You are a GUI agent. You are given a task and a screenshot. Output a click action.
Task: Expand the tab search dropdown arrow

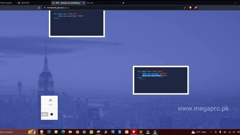(235, 3)
